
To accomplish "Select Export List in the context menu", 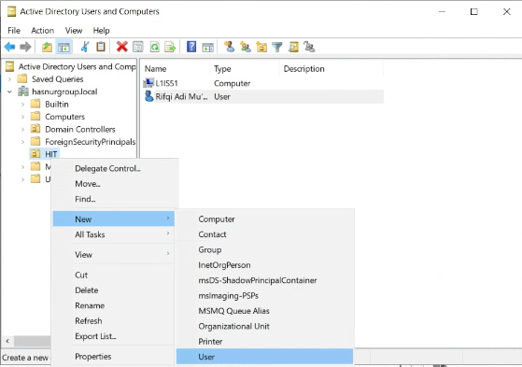I will tap(114, 336).
